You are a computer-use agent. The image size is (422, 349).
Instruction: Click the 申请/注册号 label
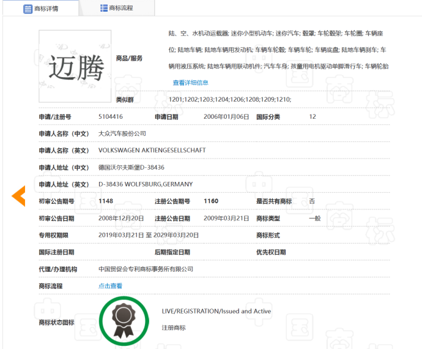55,117
